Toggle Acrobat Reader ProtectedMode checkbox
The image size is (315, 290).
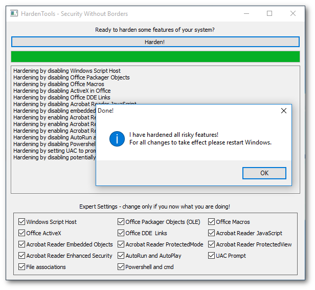[x=121, y=244]
